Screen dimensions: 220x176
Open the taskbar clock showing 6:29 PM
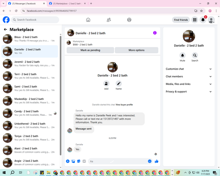(205, 172)
